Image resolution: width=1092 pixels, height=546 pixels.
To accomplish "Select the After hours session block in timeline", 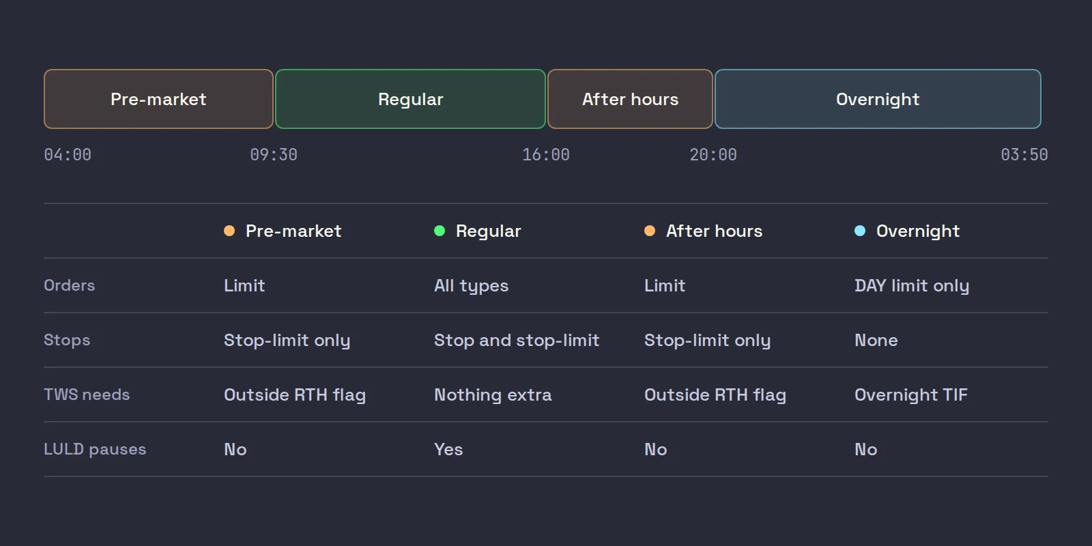I will pos(630,99).
